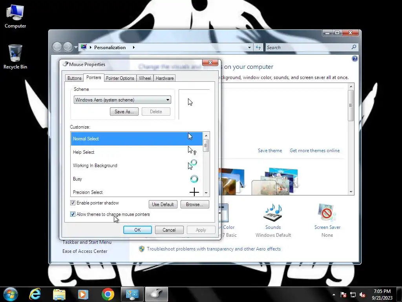402x302 pixels.
Task: Click the Browse... button
Action: click(x=195, y=204)
